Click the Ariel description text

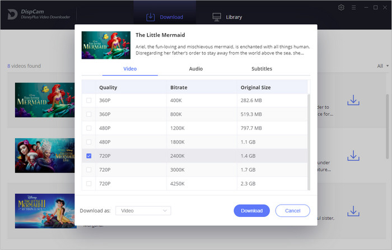(222, 50)
